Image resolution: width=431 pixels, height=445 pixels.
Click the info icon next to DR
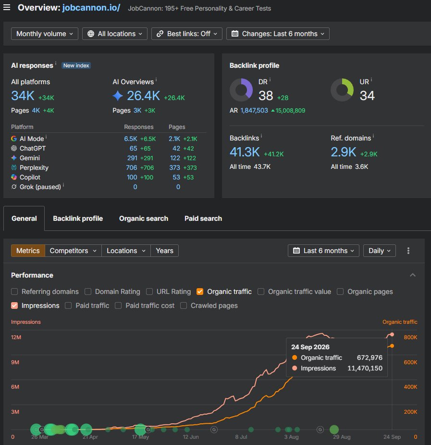pyautogui.click(x=270, y=80)
